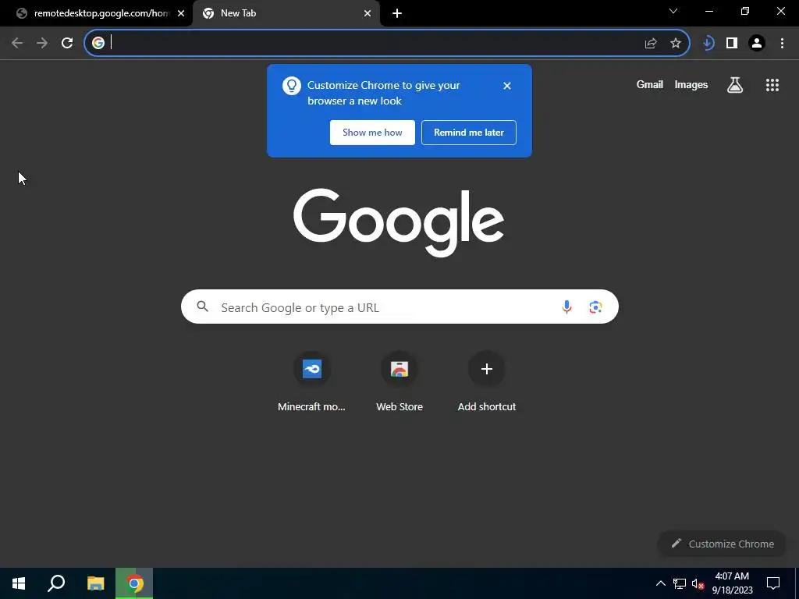Screen dimensions: 799x599
Task: Open the notification center icon
Action: [773, 583]
